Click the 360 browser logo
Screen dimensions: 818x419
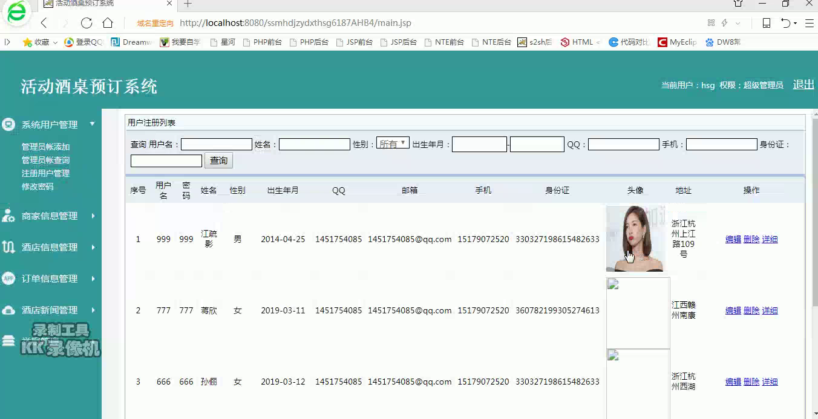[16, 11]
